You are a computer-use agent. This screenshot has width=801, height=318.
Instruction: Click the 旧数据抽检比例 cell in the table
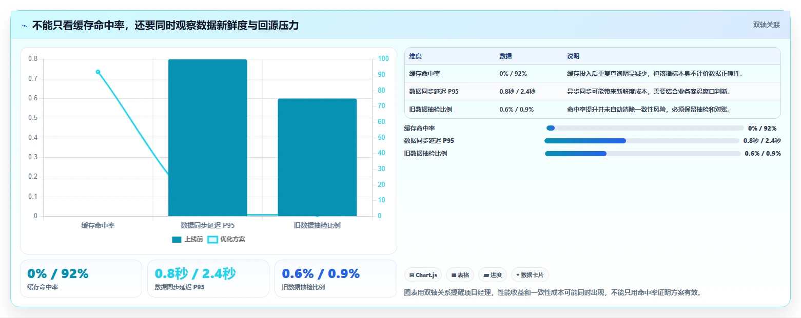pyautogui.click(x=431, y=110)
